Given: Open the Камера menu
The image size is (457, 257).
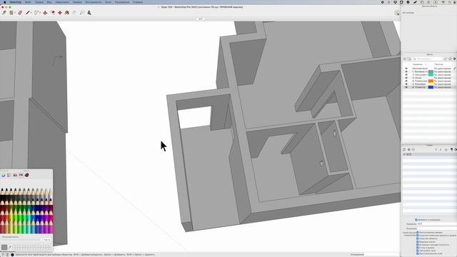Looking at the screenshot, I should (77, 2).
